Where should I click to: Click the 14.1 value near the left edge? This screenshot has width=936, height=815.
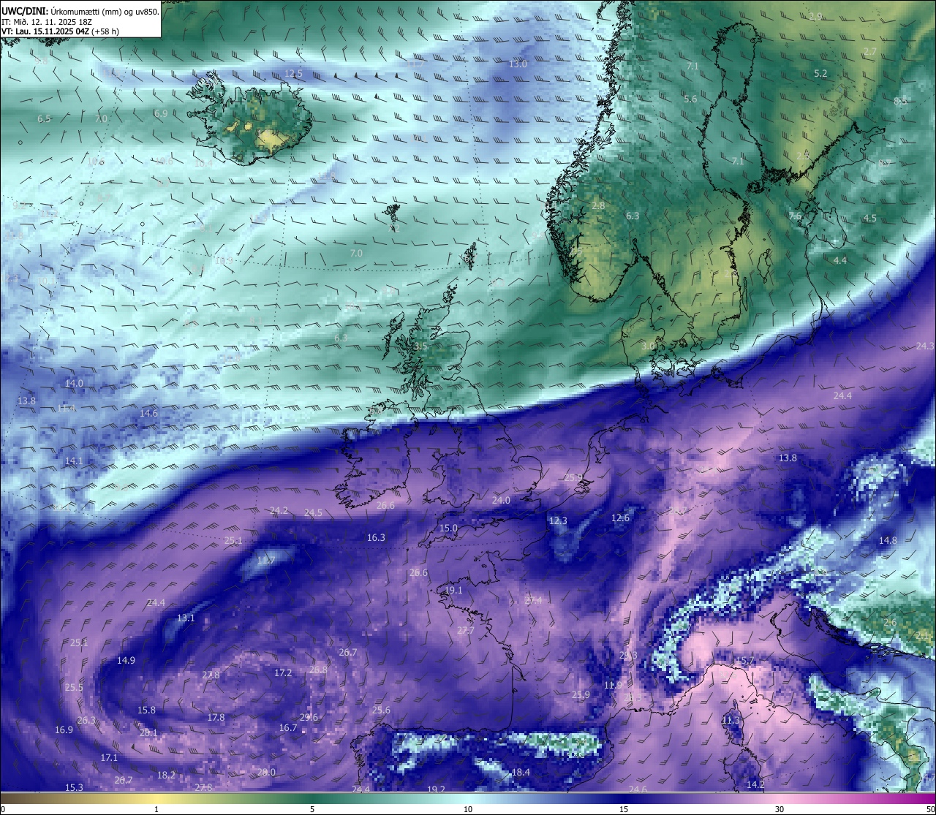click(x=74, y=461)
